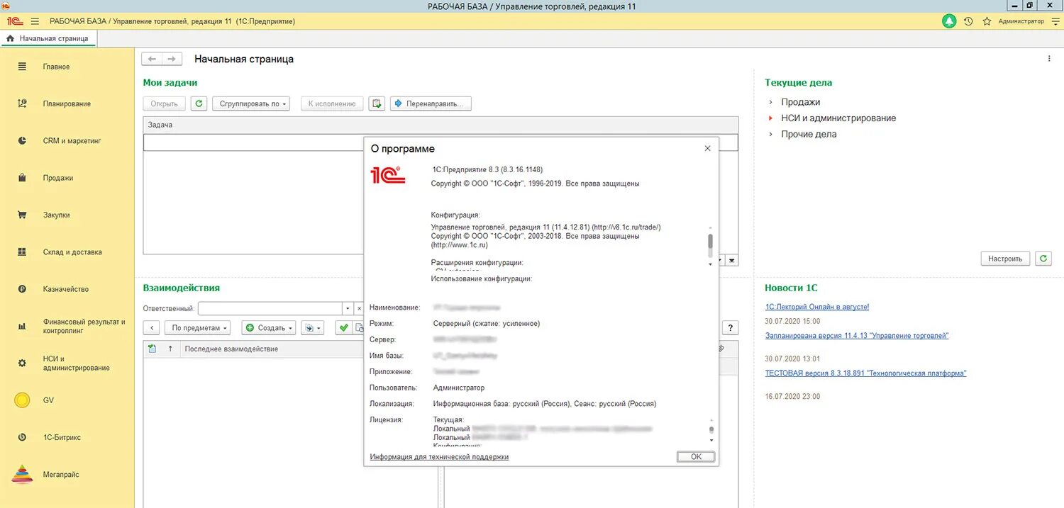Clear the Ответственный field with x
The width and height of the screenshot is (1064, 508).
(359, 309)
